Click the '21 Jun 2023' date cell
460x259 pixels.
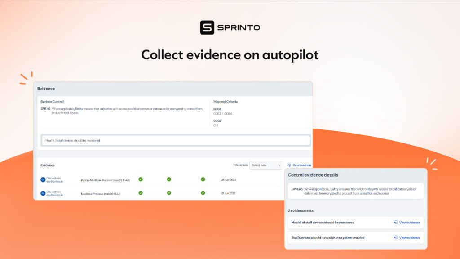pyautogui.click(x=228, y=193)
